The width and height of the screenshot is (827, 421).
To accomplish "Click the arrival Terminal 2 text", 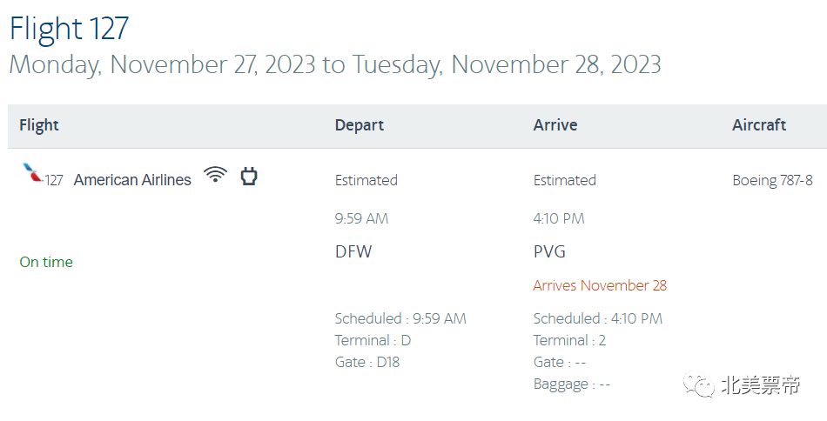I will (569, 340).
